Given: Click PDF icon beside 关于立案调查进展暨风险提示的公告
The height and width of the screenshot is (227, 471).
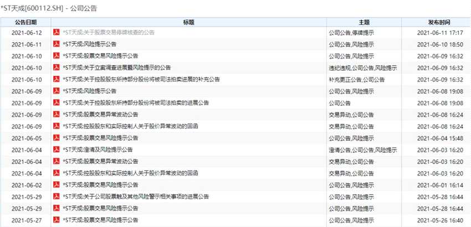Looking at the screenshot, I should 57,68.
